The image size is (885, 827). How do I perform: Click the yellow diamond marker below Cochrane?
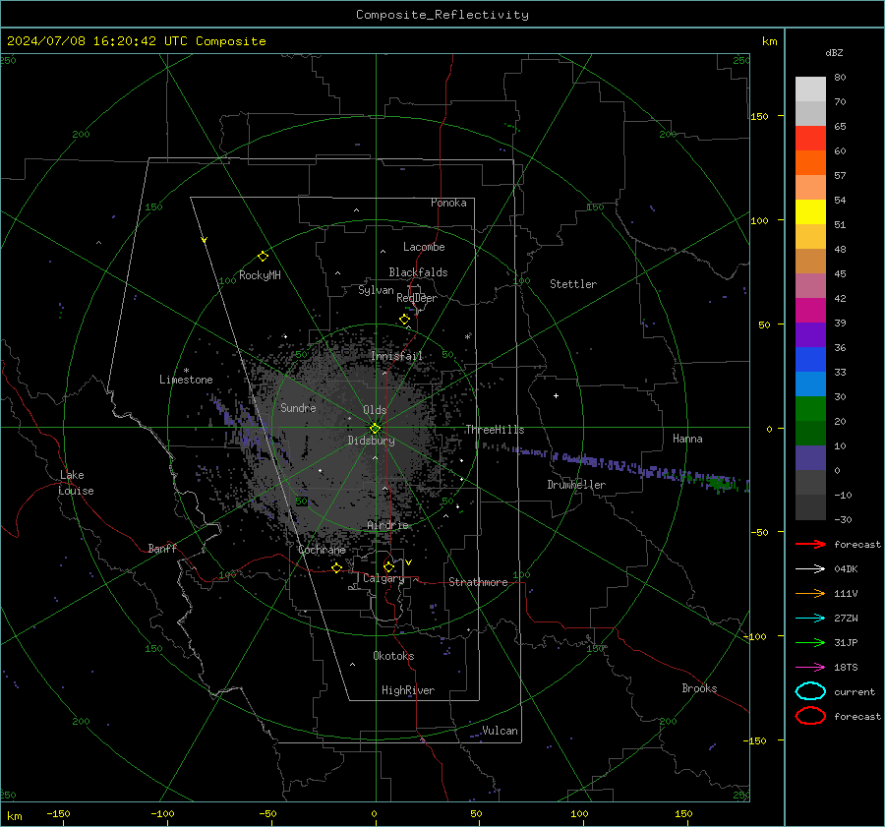(x=336, y=567)
